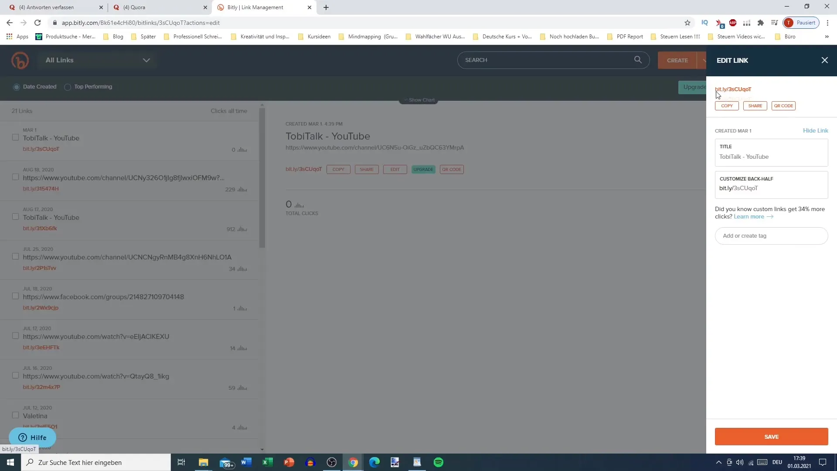Viewport: 837px width, 471px height.
Task: Expand browser bookmarks bar overflow menu
Action: (x=827, y=36)
